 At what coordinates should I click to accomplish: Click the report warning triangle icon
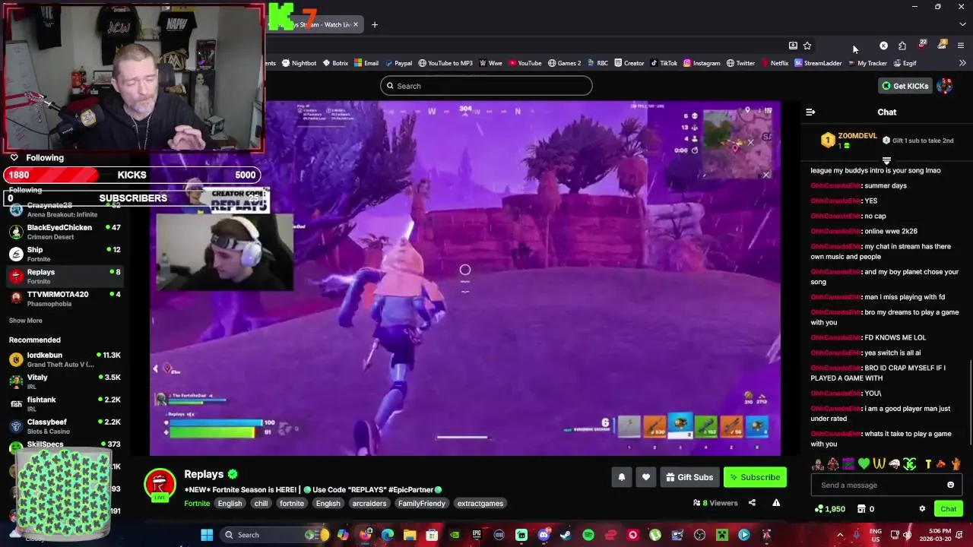coord(776,502)
